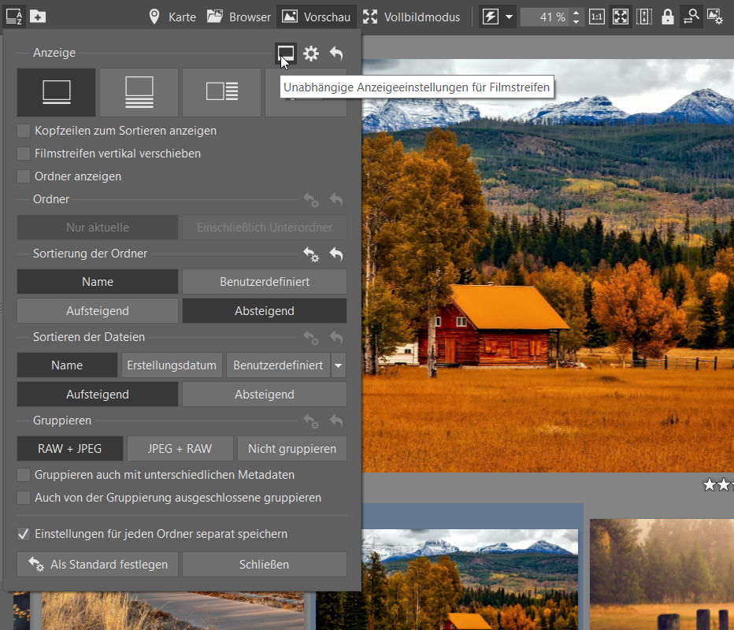The image size is (734, 630).
Task: Click the 1:1 zoom icon
Action: click(x=597, y=17)
